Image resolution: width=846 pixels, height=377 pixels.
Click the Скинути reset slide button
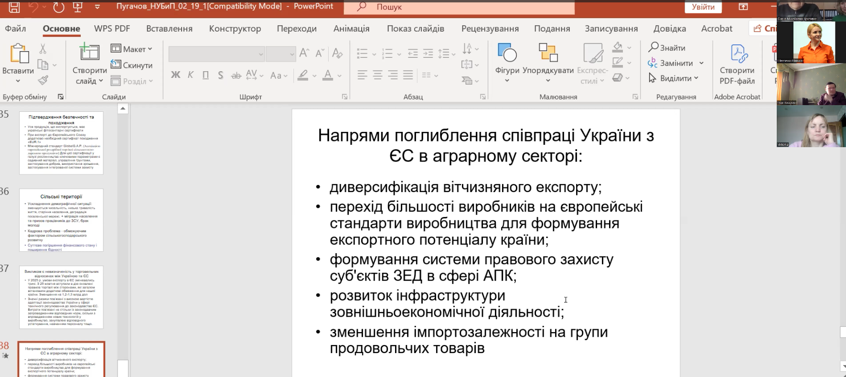click(131, 65)
